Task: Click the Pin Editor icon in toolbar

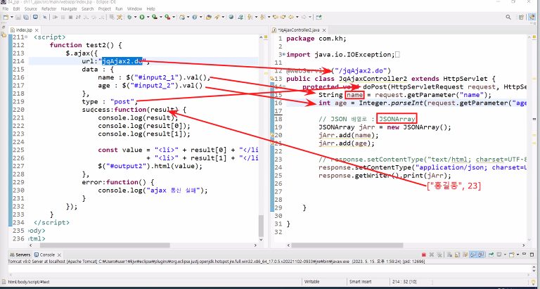Action: 319,17
